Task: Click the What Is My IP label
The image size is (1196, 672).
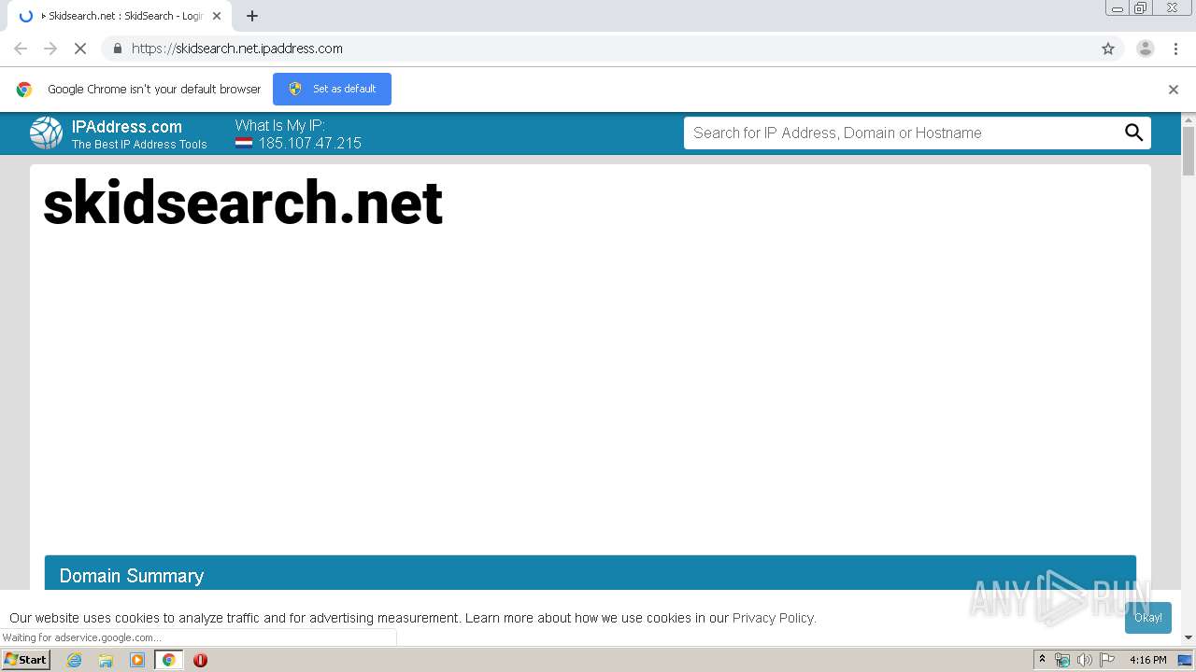Action: [x=280, y=125]
